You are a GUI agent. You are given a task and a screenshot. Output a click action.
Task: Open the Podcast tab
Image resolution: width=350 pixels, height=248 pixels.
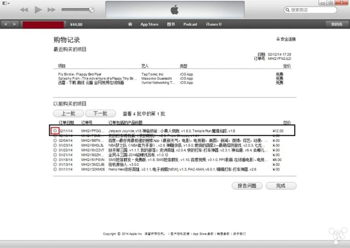click(190, 24)
